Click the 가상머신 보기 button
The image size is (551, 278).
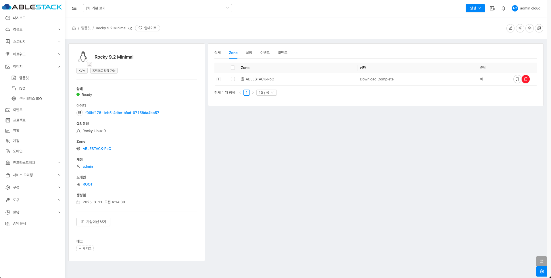[93, 222]
